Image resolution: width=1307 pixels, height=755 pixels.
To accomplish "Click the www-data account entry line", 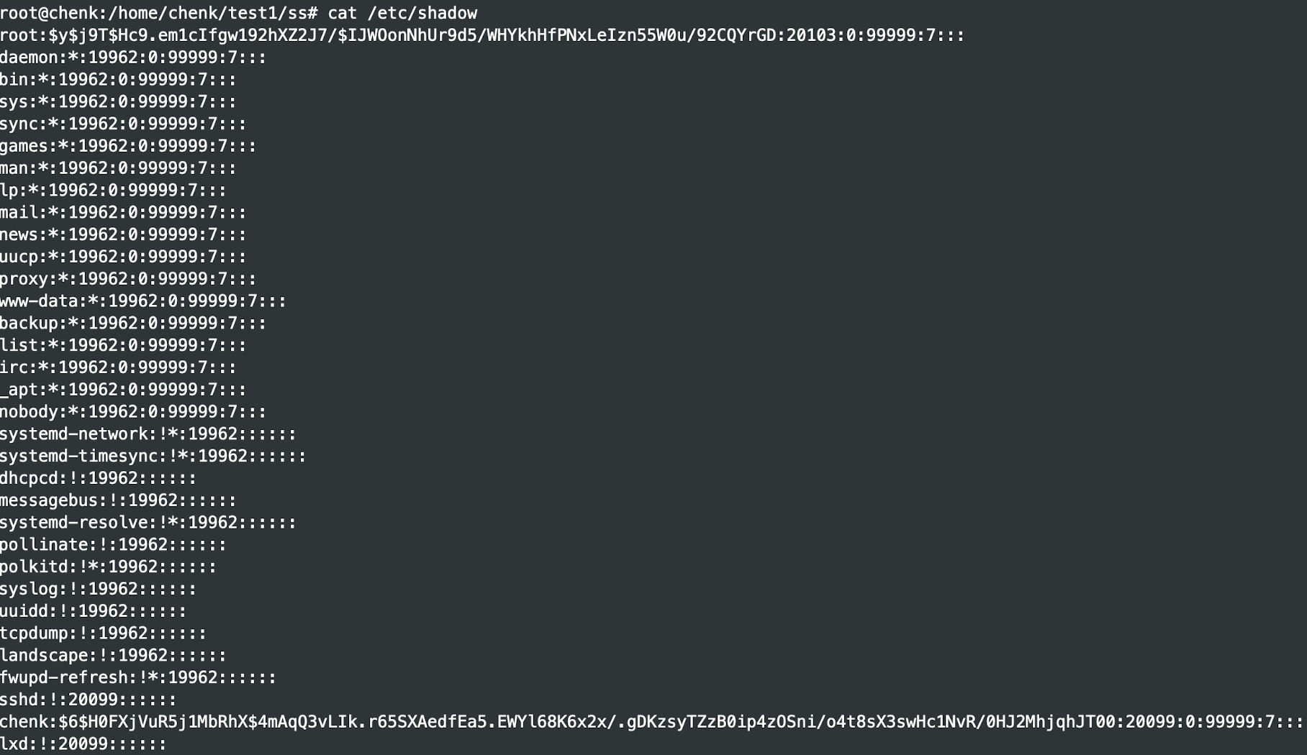I will tap(143, 301).
